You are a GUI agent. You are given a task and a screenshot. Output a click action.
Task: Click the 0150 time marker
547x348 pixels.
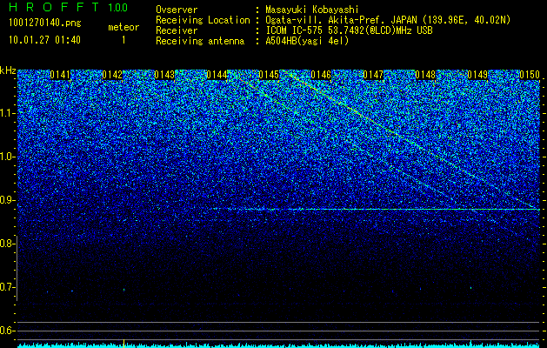[x=530, y=75]
